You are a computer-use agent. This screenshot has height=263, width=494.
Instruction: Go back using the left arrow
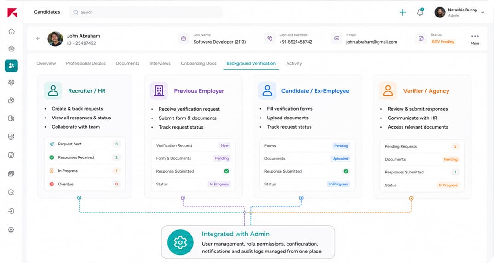pos(38,39)
